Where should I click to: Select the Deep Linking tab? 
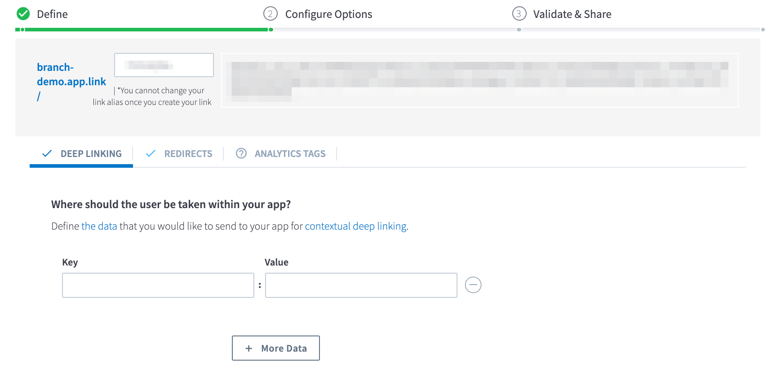(91, 154)
